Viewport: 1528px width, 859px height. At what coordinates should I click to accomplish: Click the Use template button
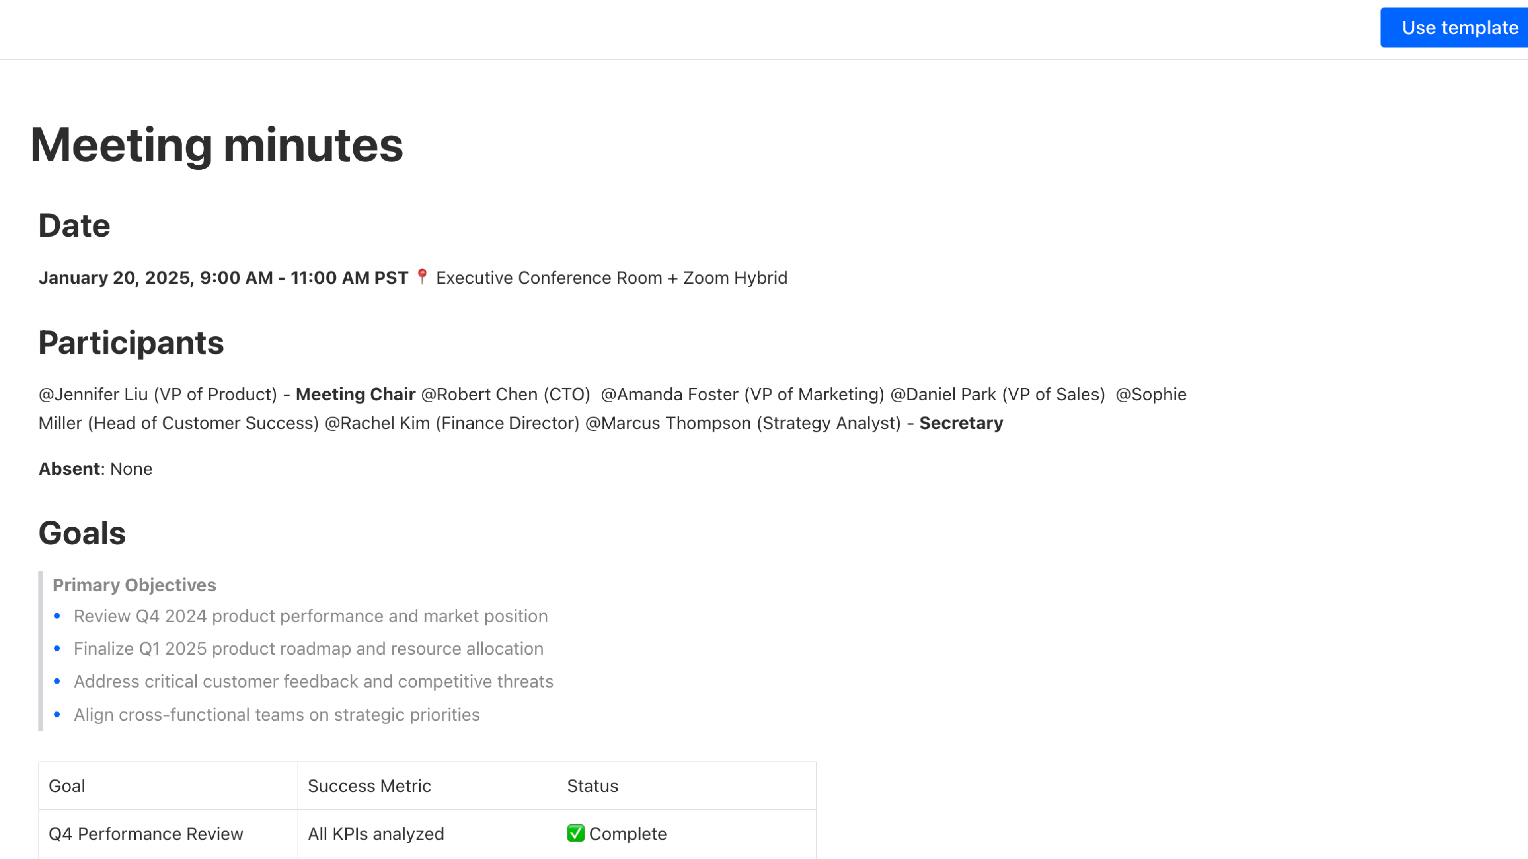pyautogui.click(x=1454, y=27)
